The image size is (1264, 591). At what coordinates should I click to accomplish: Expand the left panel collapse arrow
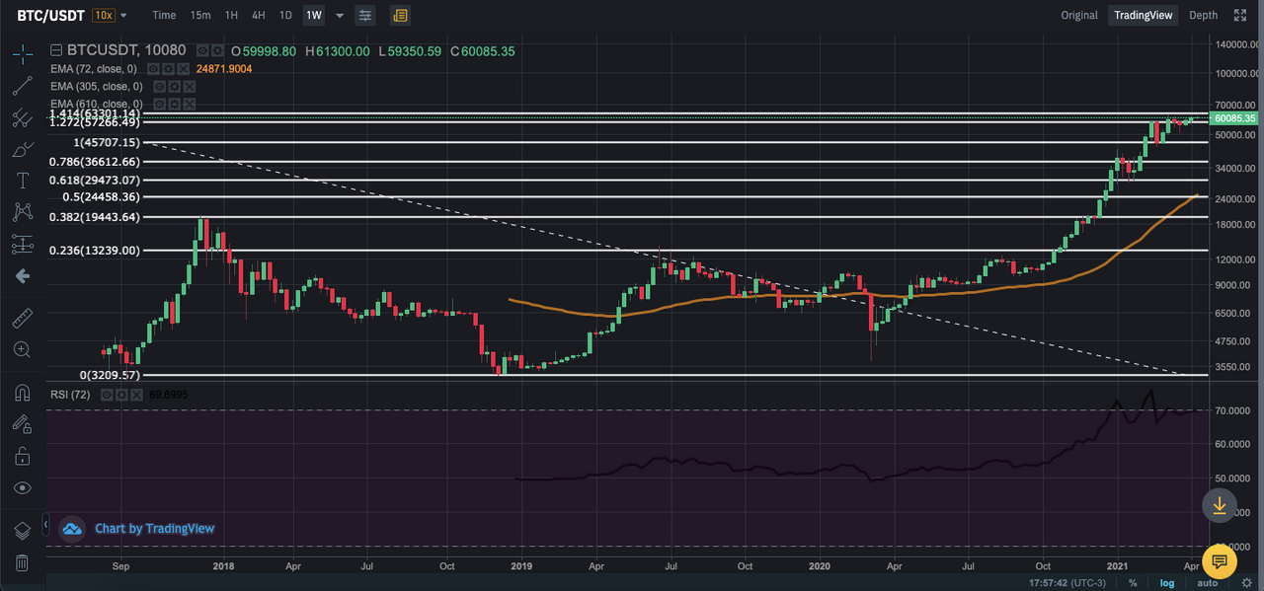tap(45, 524)
